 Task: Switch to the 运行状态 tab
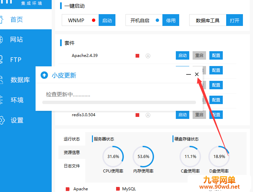pos(72,139)
